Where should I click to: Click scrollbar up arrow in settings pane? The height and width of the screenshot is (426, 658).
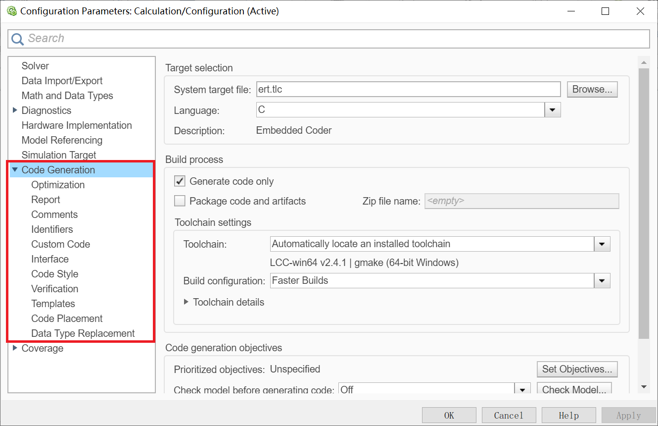(643, 62)
